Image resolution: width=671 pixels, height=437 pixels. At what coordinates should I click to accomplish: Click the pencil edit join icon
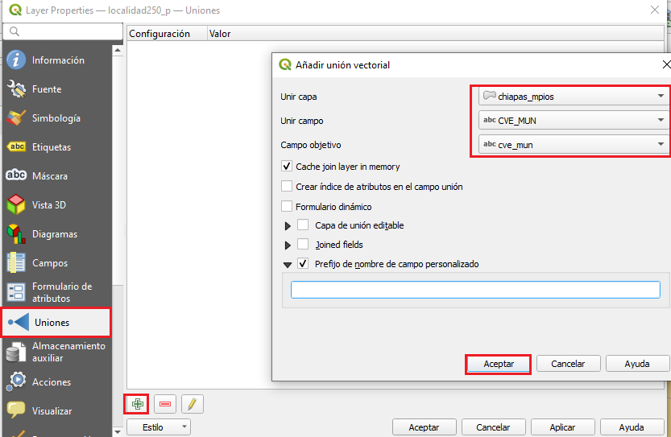pyautogui.click(x=192, y=404)
